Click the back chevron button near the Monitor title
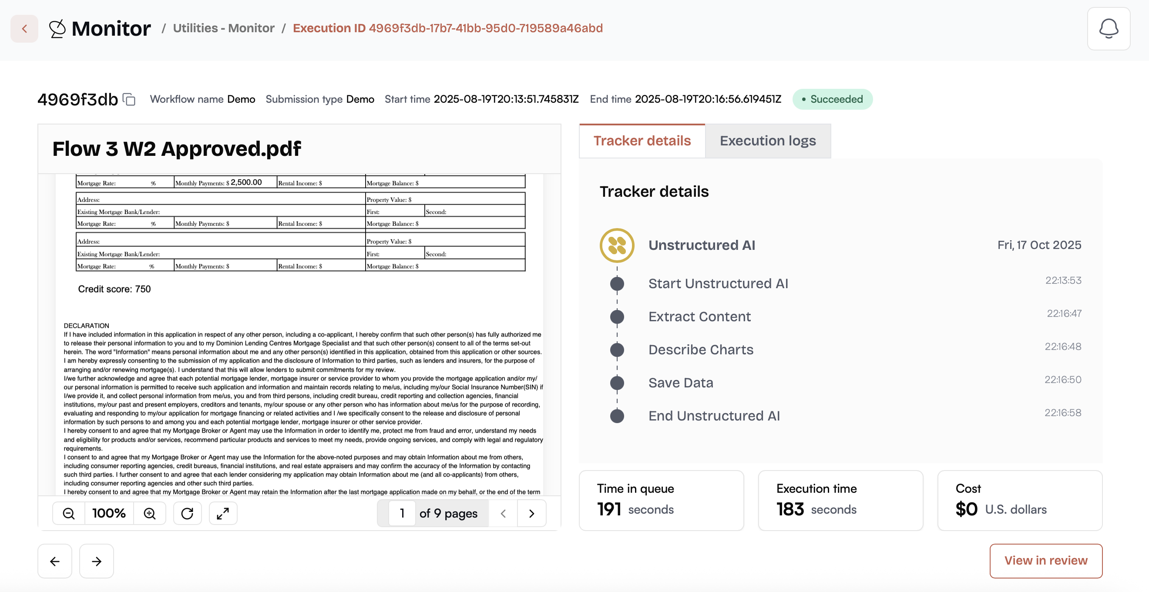 [x=24, y=29]
